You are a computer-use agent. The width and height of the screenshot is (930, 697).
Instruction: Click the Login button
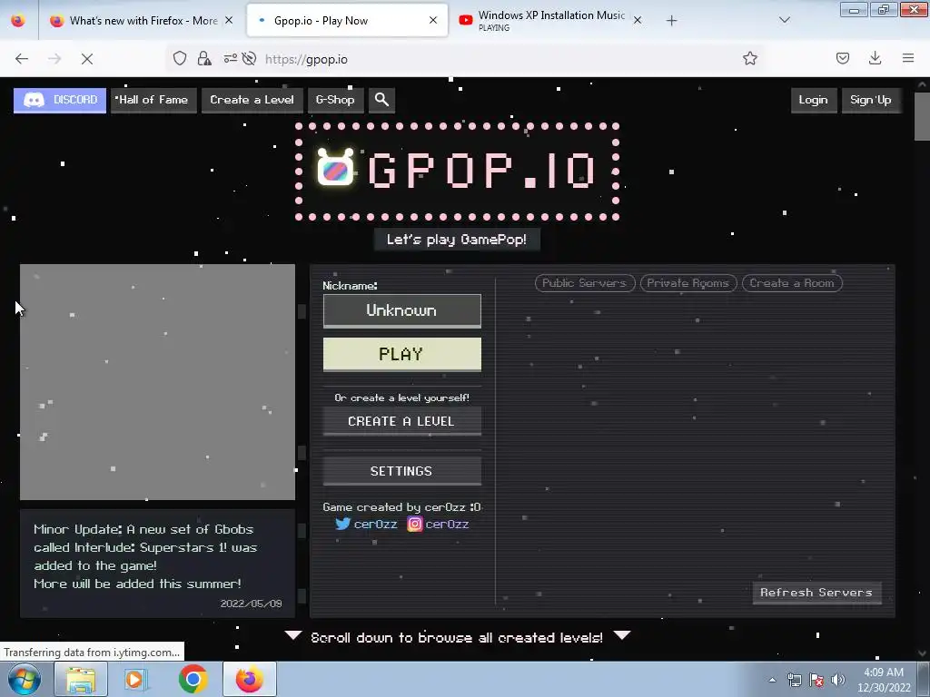813,100
